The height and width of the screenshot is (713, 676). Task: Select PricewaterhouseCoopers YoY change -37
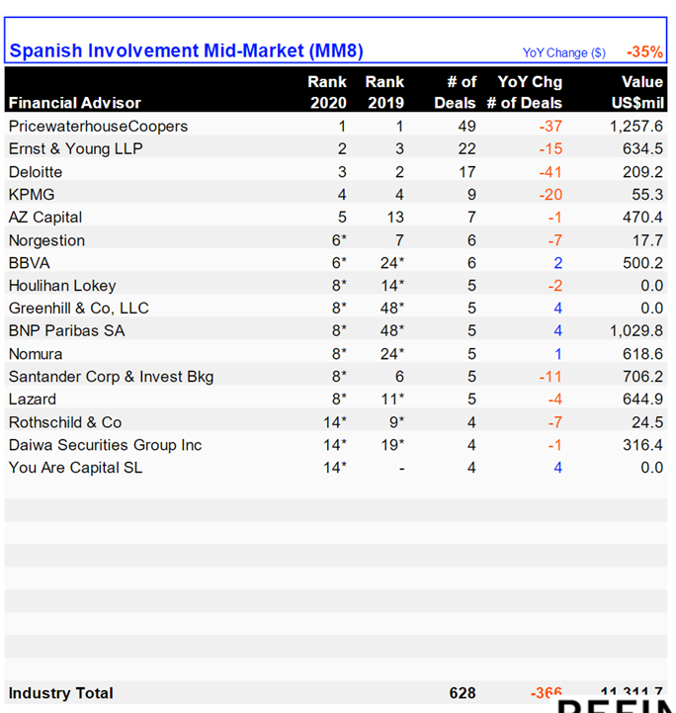tap(550, 126)
